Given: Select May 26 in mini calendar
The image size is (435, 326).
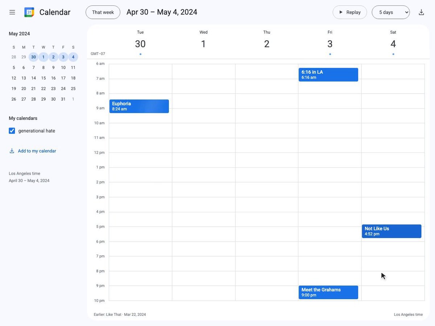Looking at the screenshot, I should click(x=14, y=99).
